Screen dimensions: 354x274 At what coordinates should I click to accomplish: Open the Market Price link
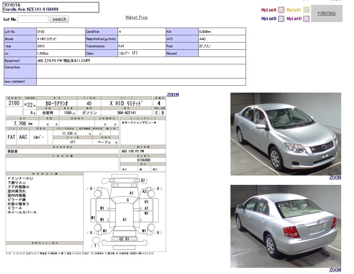(x=136, y=17)
